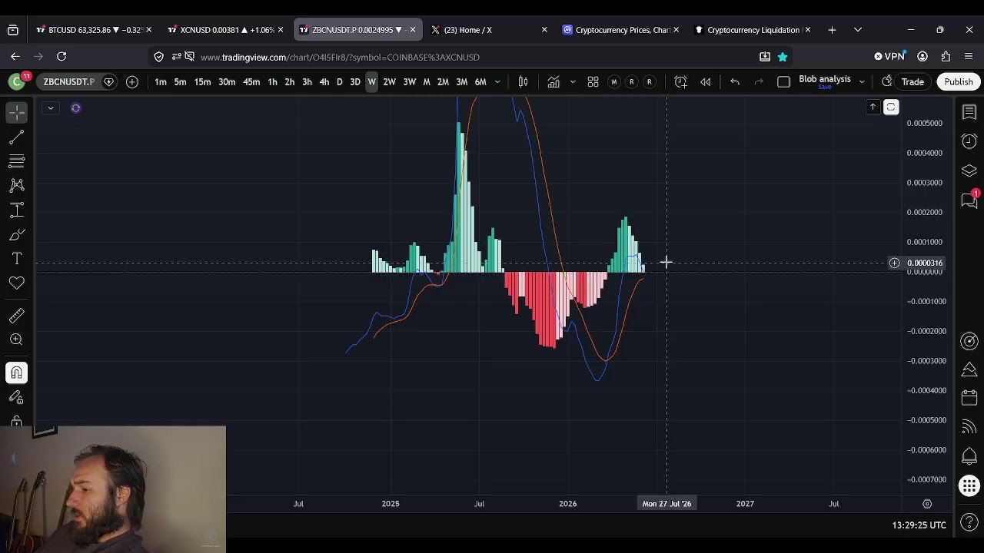Switch to 15m timeframe
The height and width of the screenshot is (553, 984).
[202, 81]
